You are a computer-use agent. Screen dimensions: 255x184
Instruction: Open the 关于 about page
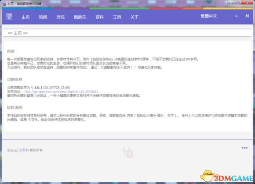(135, 17)
